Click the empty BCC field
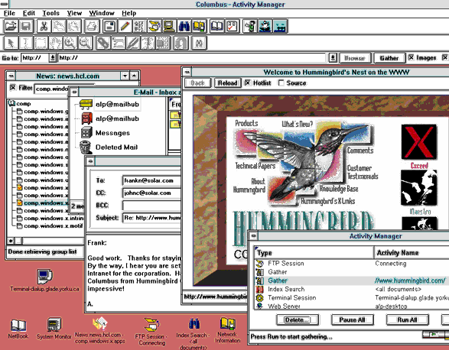 (151, 206)
